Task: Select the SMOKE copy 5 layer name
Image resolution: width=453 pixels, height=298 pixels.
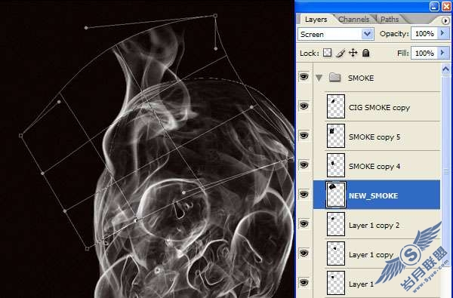Action: pyautogui.click(x=374, y=137)
